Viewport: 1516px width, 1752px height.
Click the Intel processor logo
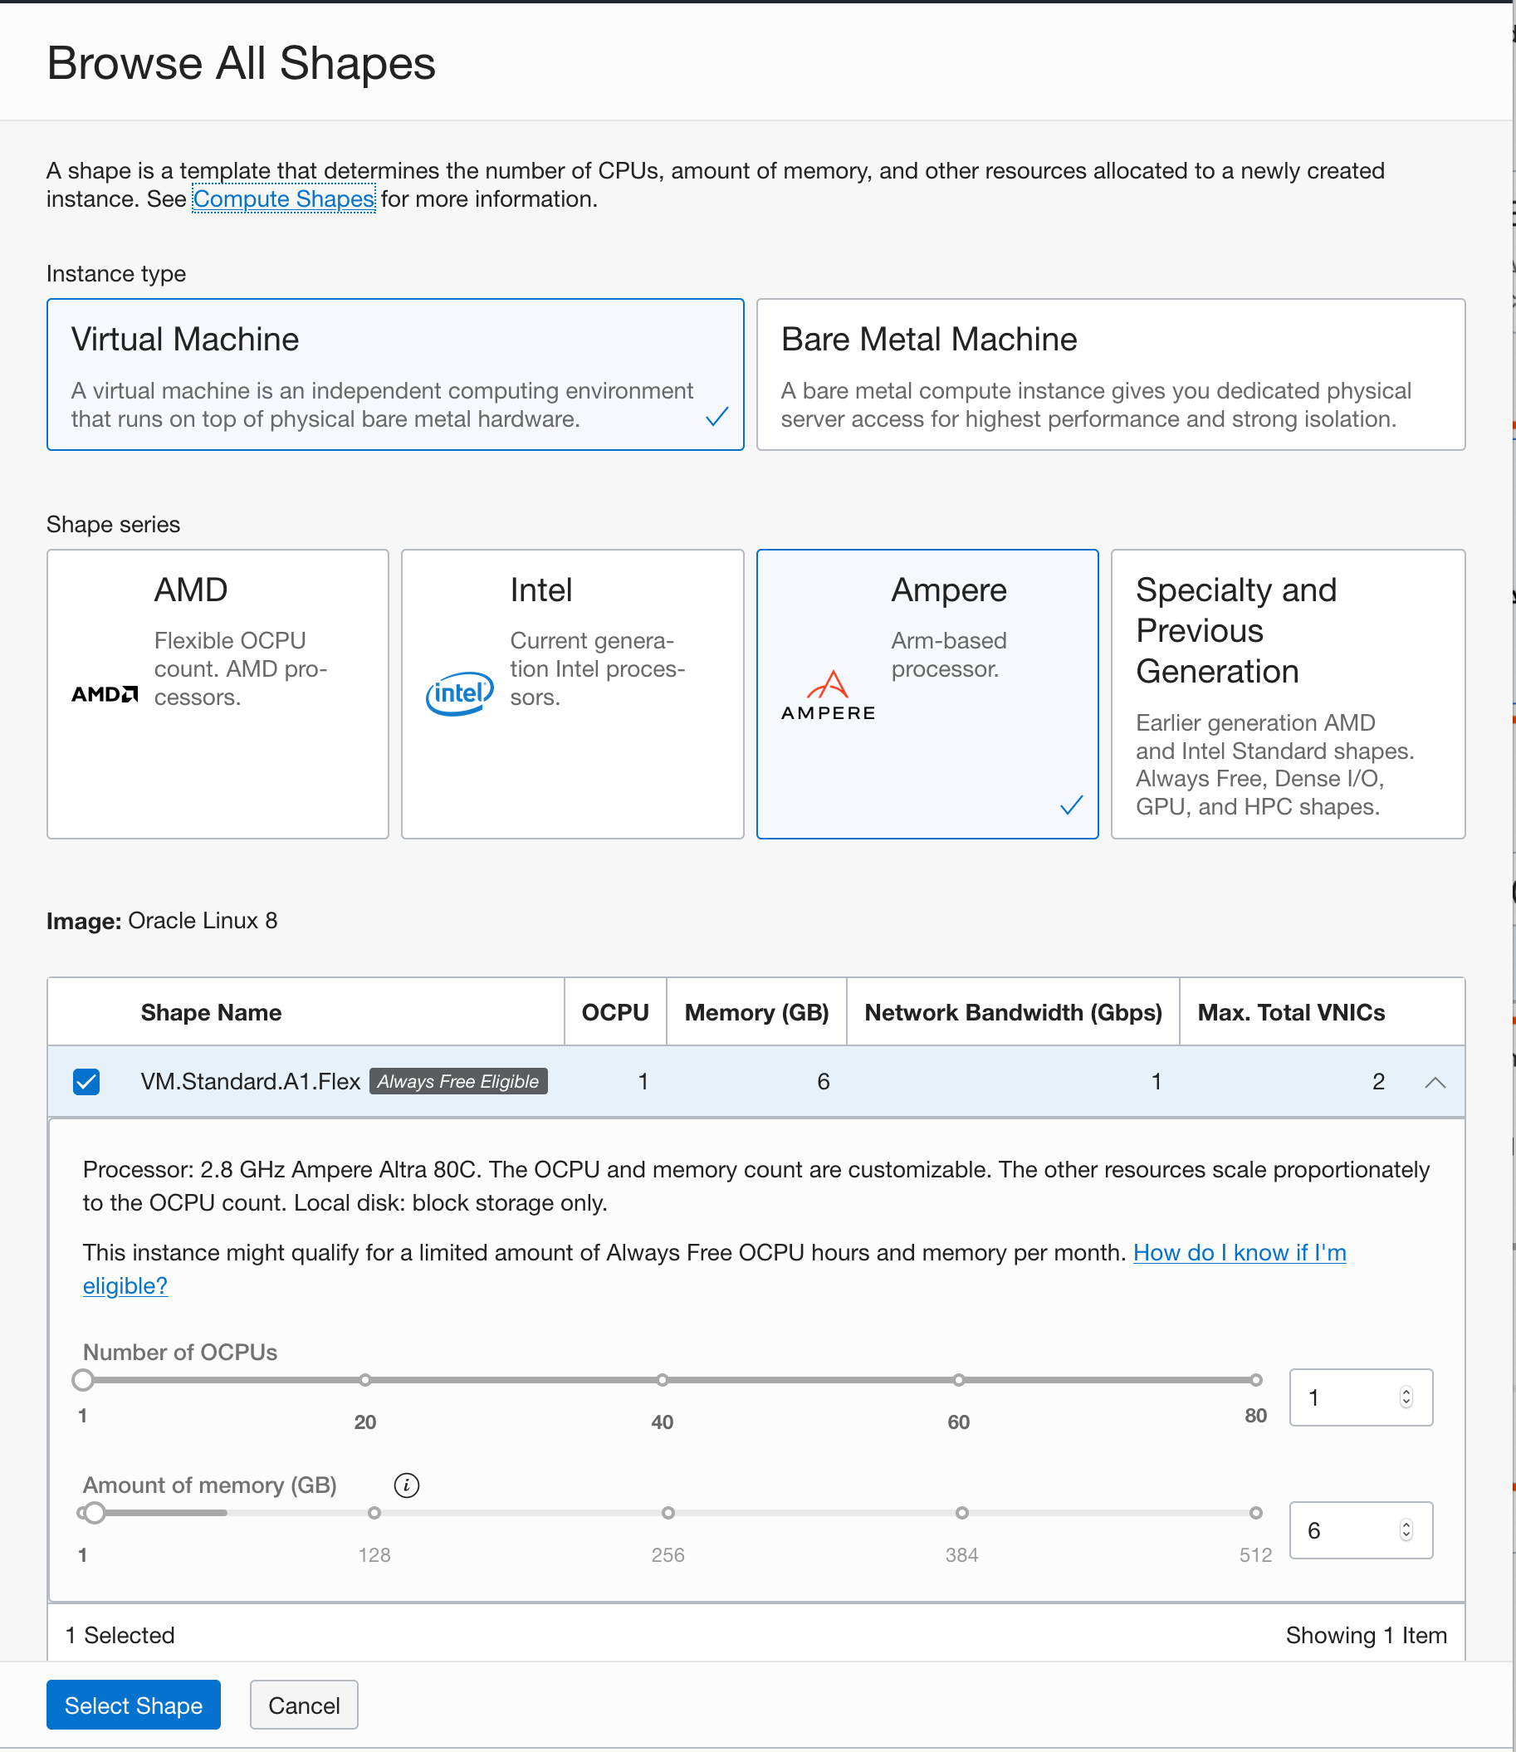[x=458, y=692]
